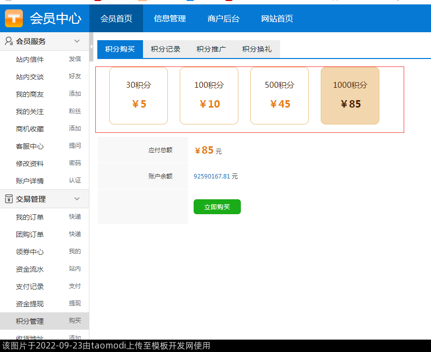Collapse the 会员服务 section chevron

click(77, 41)
